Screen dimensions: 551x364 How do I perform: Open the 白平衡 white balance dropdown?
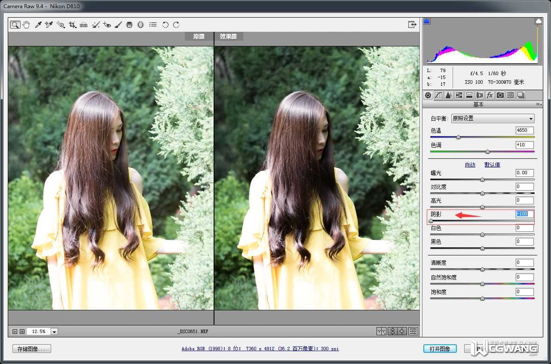(493, 118)
